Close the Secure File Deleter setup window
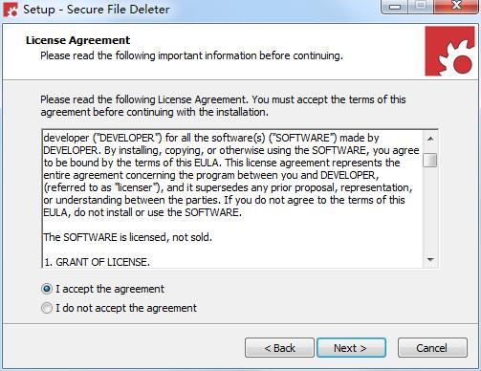 456,7
